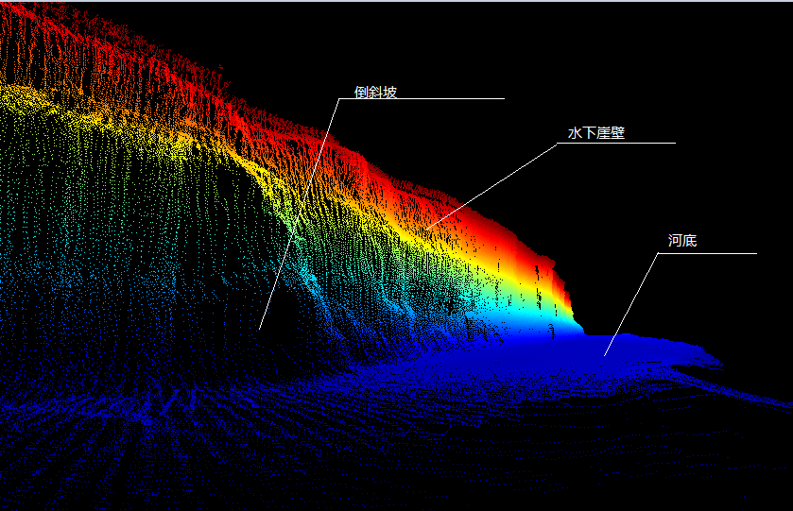Image resolution: width=793 pixels, height=511 pixels.
Task: Select the 河底 annotation label
Action: 682,241
